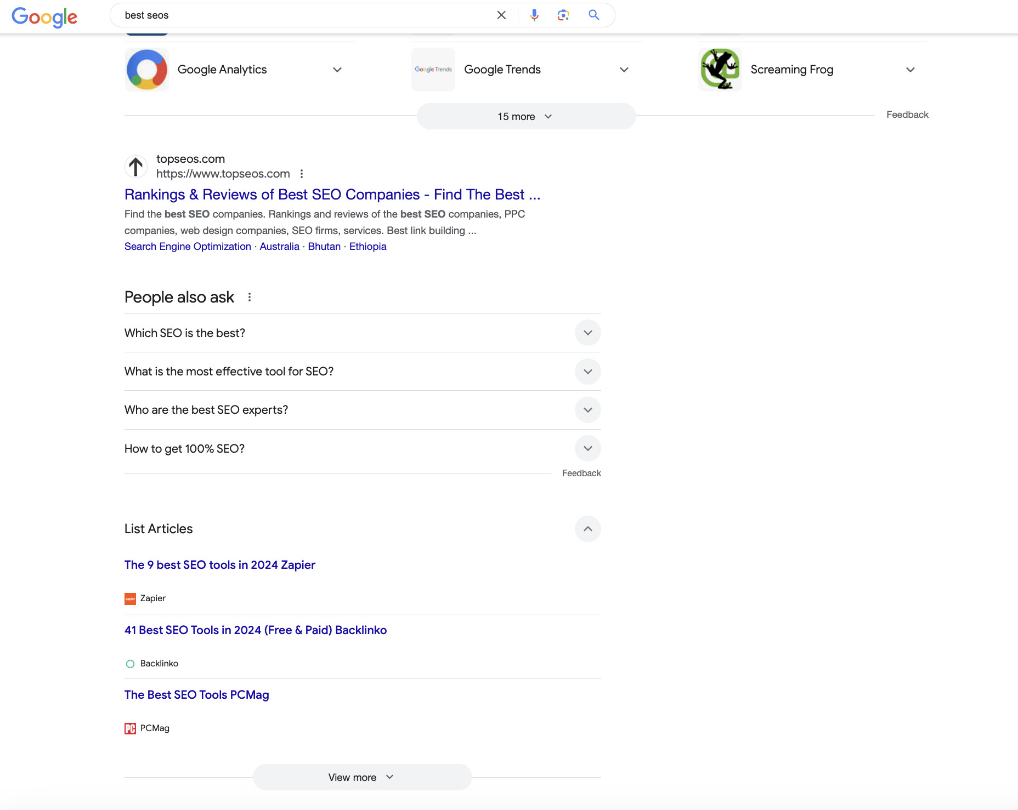Open Google Lens camera icon
This screenshot has height=810, width=1018.
click(563, 15)
